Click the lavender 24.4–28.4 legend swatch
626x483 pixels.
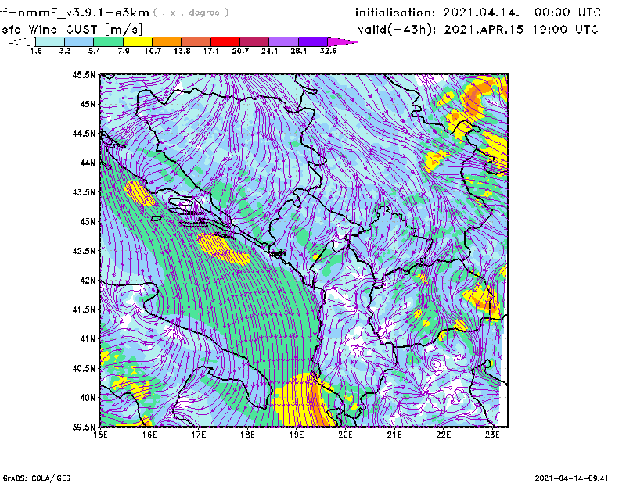pos(284,41)
